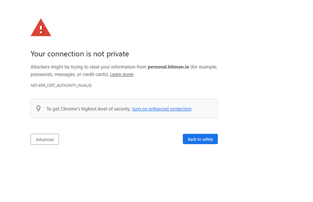The width and height of the screenshot is (313, 202).
Task: Click the word protection in the blue link
Action: (x=181, y=109)
